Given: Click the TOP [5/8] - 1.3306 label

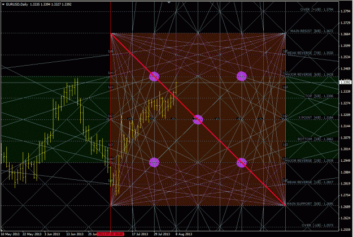Looking at the screenshot, I should 319,96.
